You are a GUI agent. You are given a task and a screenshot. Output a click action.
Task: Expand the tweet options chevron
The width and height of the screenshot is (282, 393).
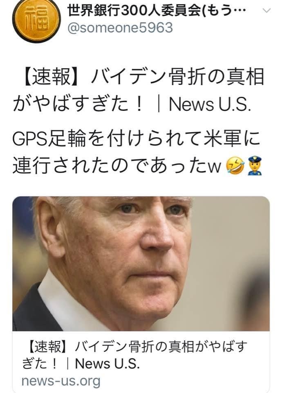267,11
